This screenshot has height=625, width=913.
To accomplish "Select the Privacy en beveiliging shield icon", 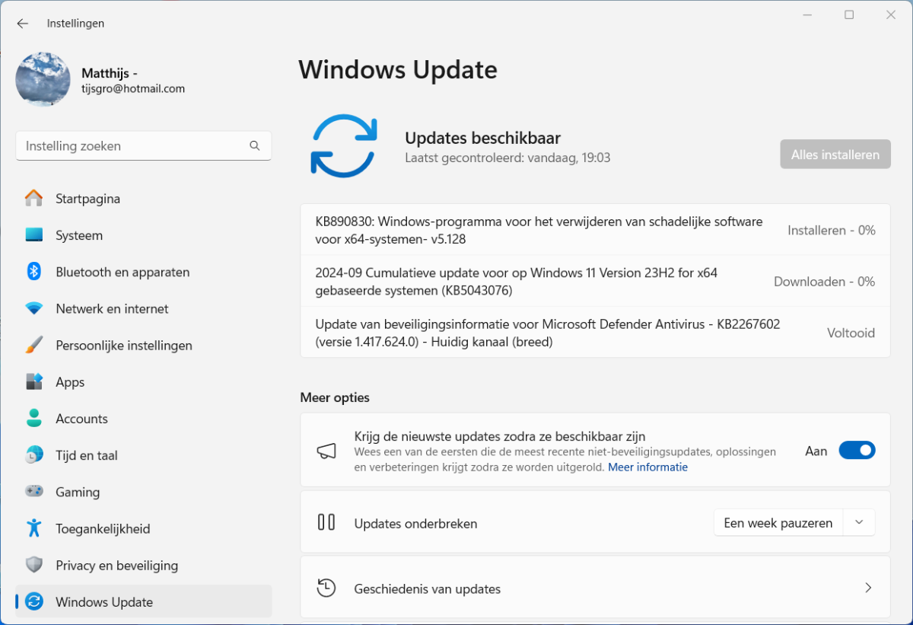I will click(33, 565).
